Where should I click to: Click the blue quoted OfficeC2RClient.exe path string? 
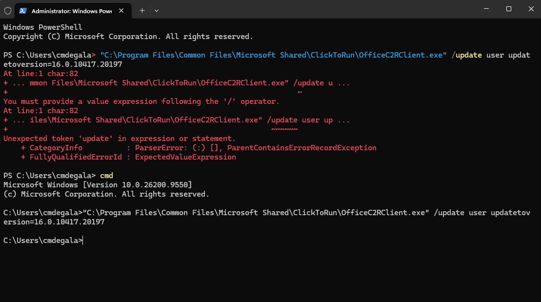click(x=273, y=55)
